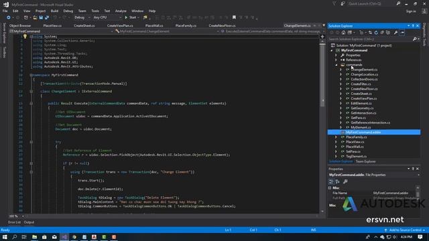Expand the ChangeLocation.cs tree node
The height and width of the screenshot is (241, 429).
341,74
